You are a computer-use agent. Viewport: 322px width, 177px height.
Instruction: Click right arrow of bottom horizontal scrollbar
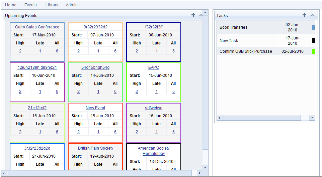(x=199, y=173)
